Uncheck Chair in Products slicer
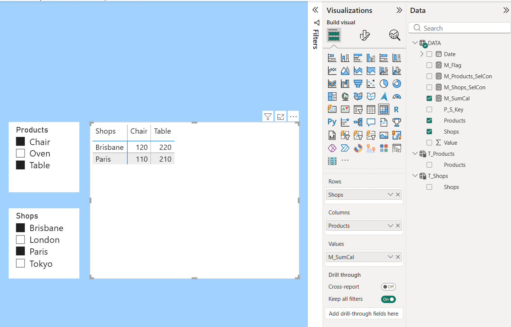The image size is (511, 327). pos(21,142)
